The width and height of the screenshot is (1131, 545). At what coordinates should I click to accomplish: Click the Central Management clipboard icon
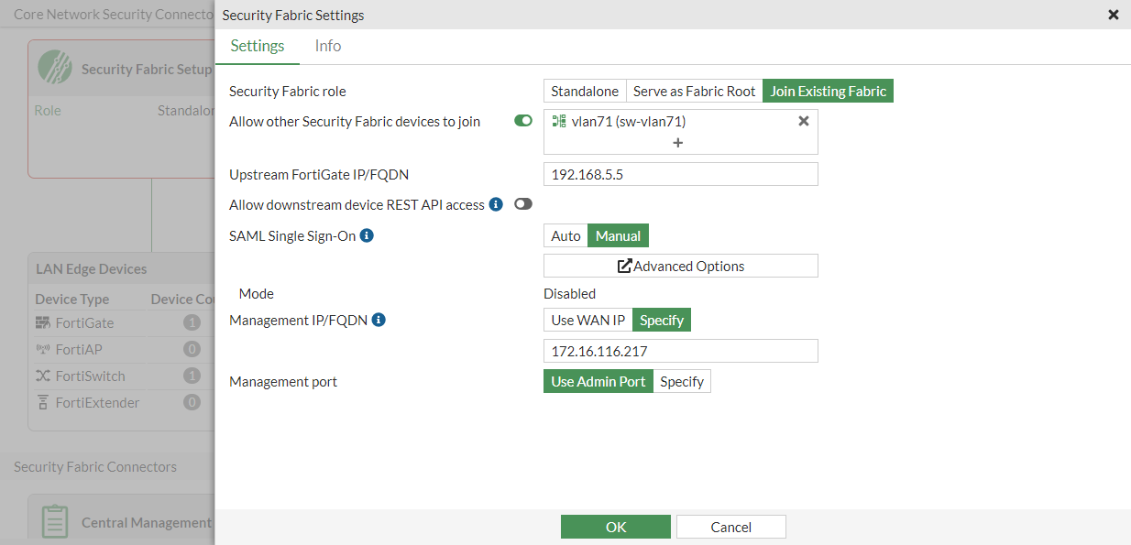(55, 521)
